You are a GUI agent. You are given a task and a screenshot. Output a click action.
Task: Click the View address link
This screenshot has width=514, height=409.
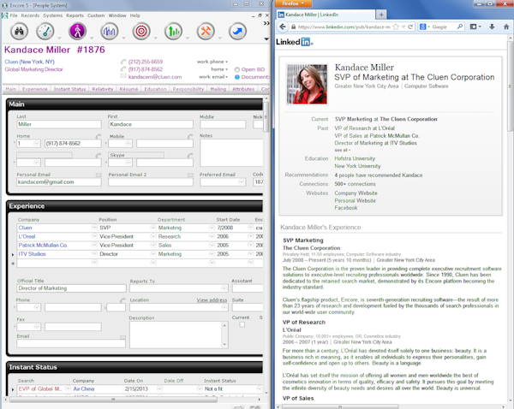pyautogui.click(x=212, y=300)
